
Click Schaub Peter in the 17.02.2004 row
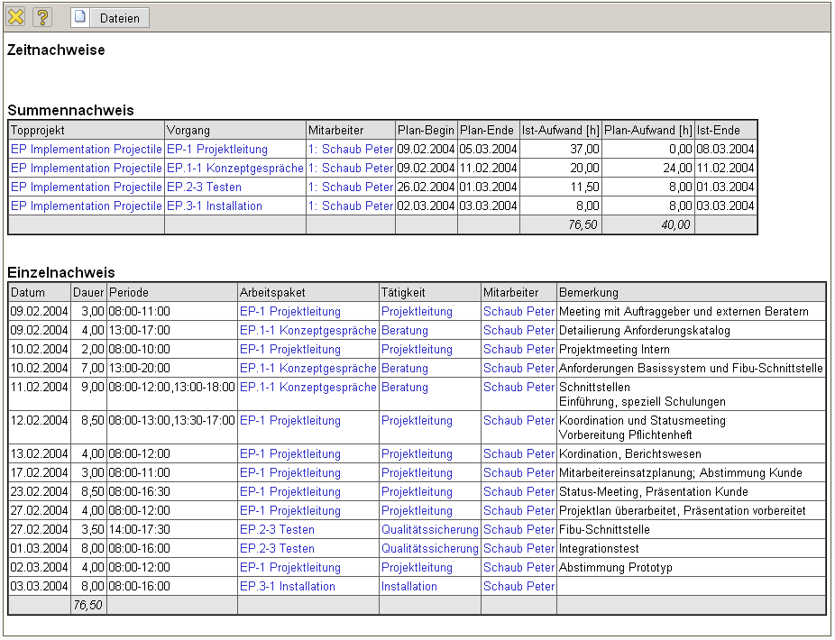pyautogui.click(x=518, y=473)
